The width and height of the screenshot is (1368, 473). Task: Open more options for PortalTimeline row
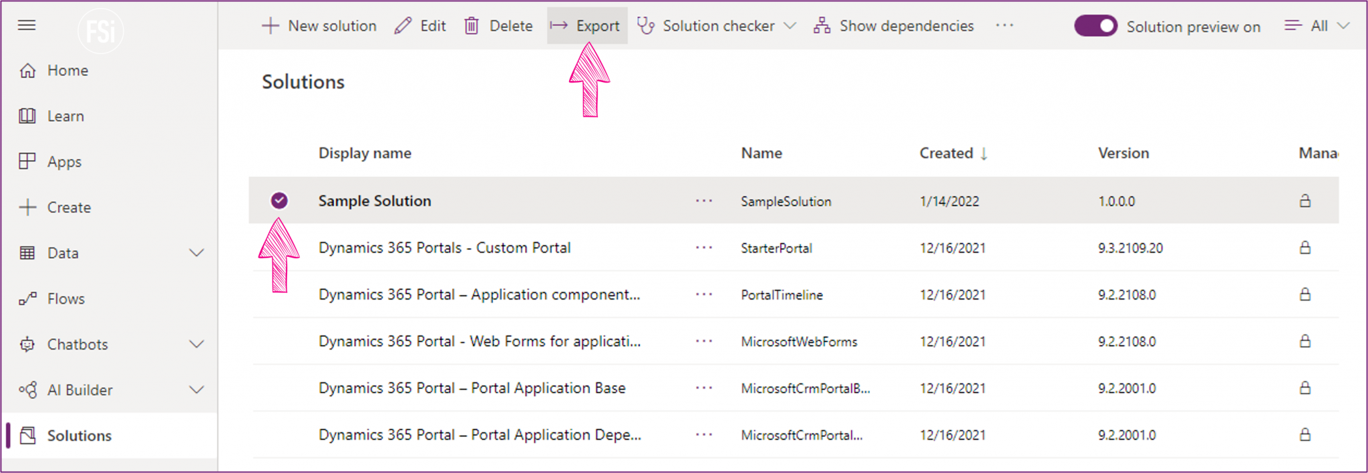point(704,294)
